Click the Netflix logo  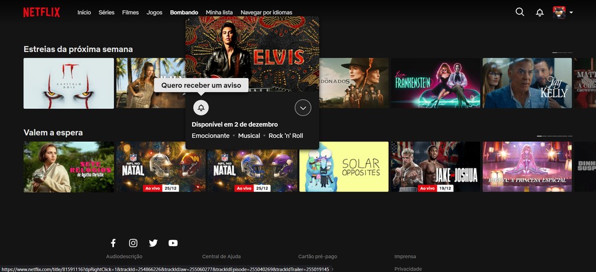pos(41,13)
